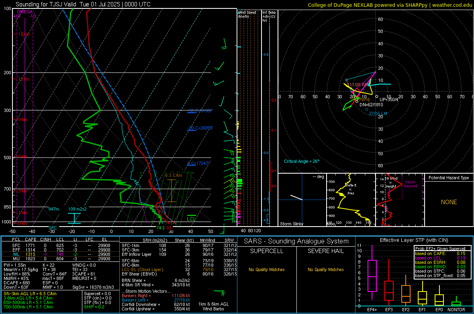Click the Storm Slinky panel label
474x314 pixels.
pyautogui.click(x=291, y=224)
